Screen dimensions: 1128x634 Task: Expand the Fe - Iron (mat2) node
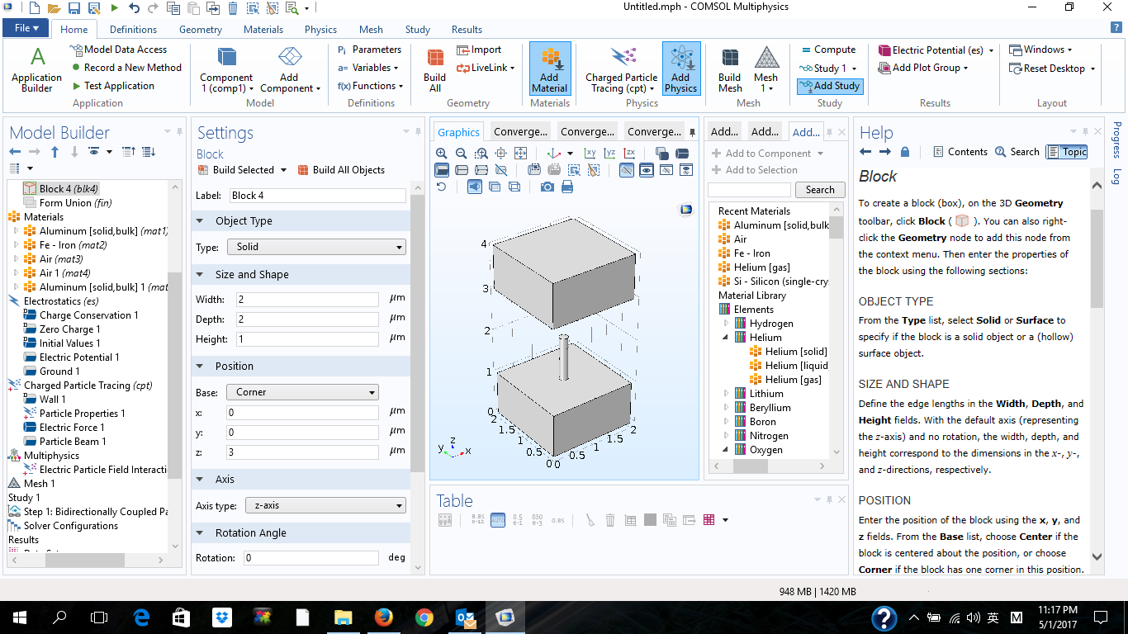point(16,245)
